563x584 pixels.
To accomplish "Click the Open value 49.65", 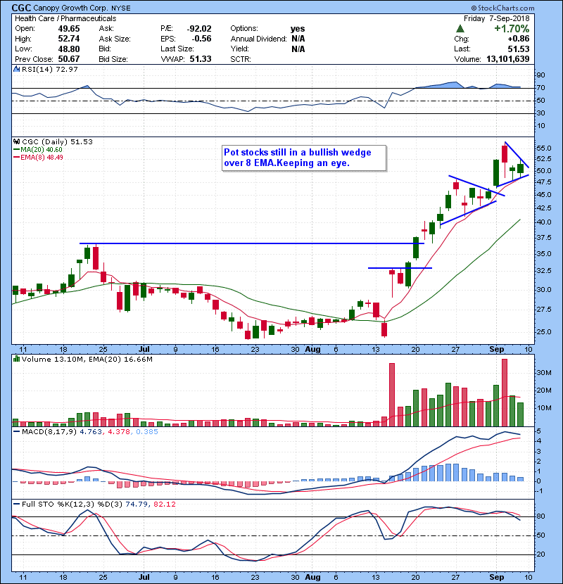I will coord(69,28).
